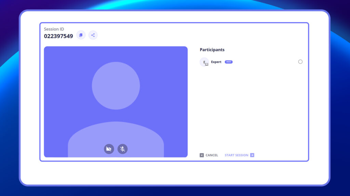Share the session ID link
350x196 pixels.
(x=93, y=35)
